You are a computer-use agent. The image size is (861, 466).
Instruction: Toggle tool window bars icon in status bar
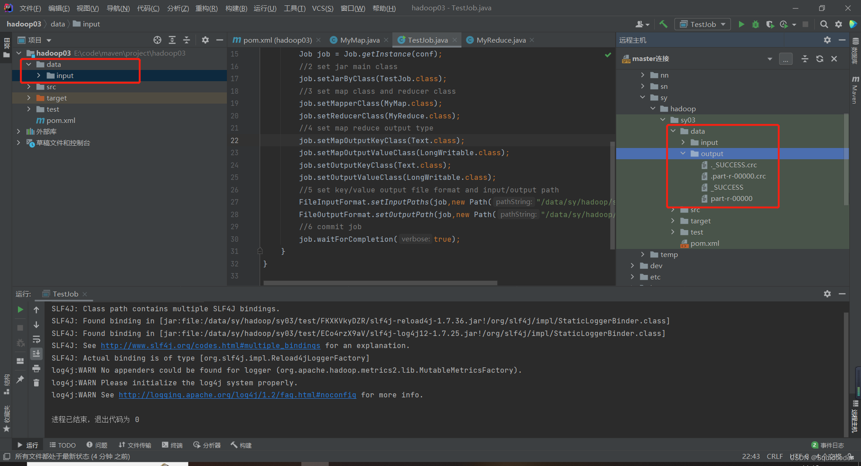(x=6, y=456)
